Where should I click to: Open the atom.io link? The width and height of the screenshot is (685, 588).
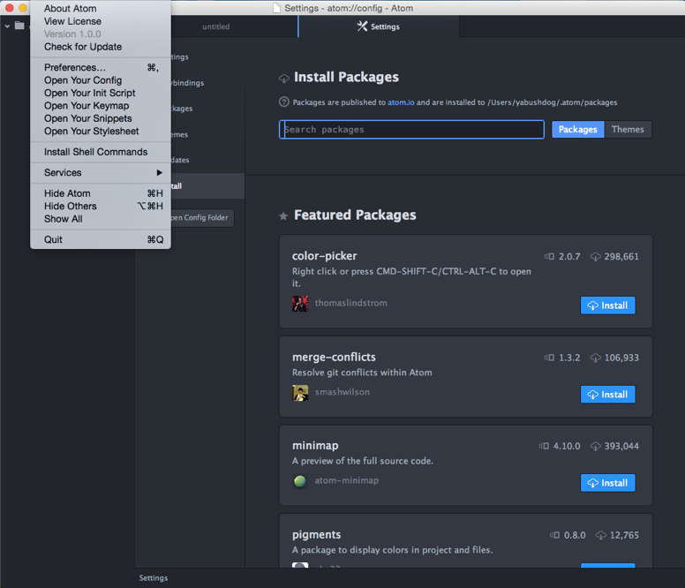(401, 102)
